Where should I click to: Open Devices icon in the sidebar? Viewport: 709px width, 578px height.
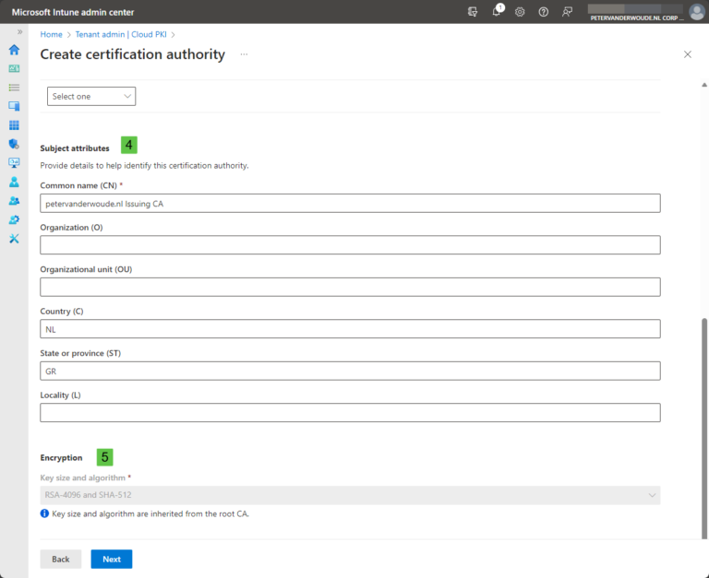coord(14,106)
